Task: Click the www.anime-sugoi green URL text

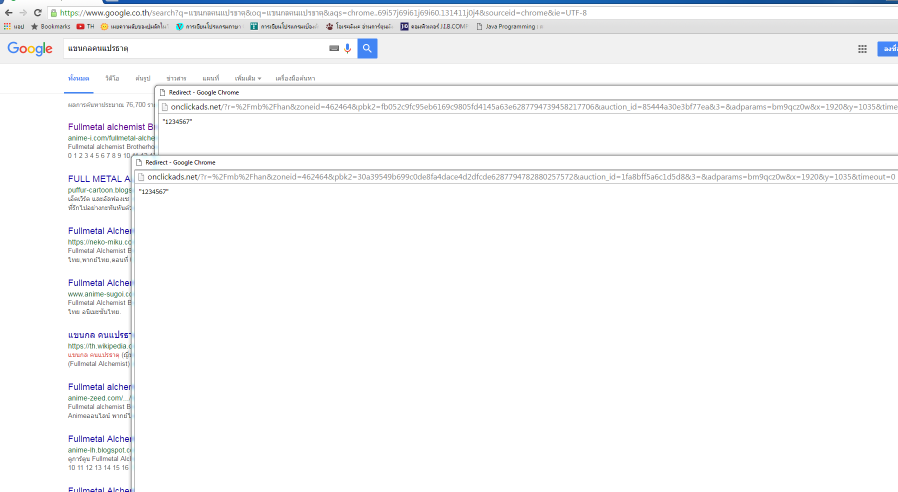Action: (x=99, y=294)
